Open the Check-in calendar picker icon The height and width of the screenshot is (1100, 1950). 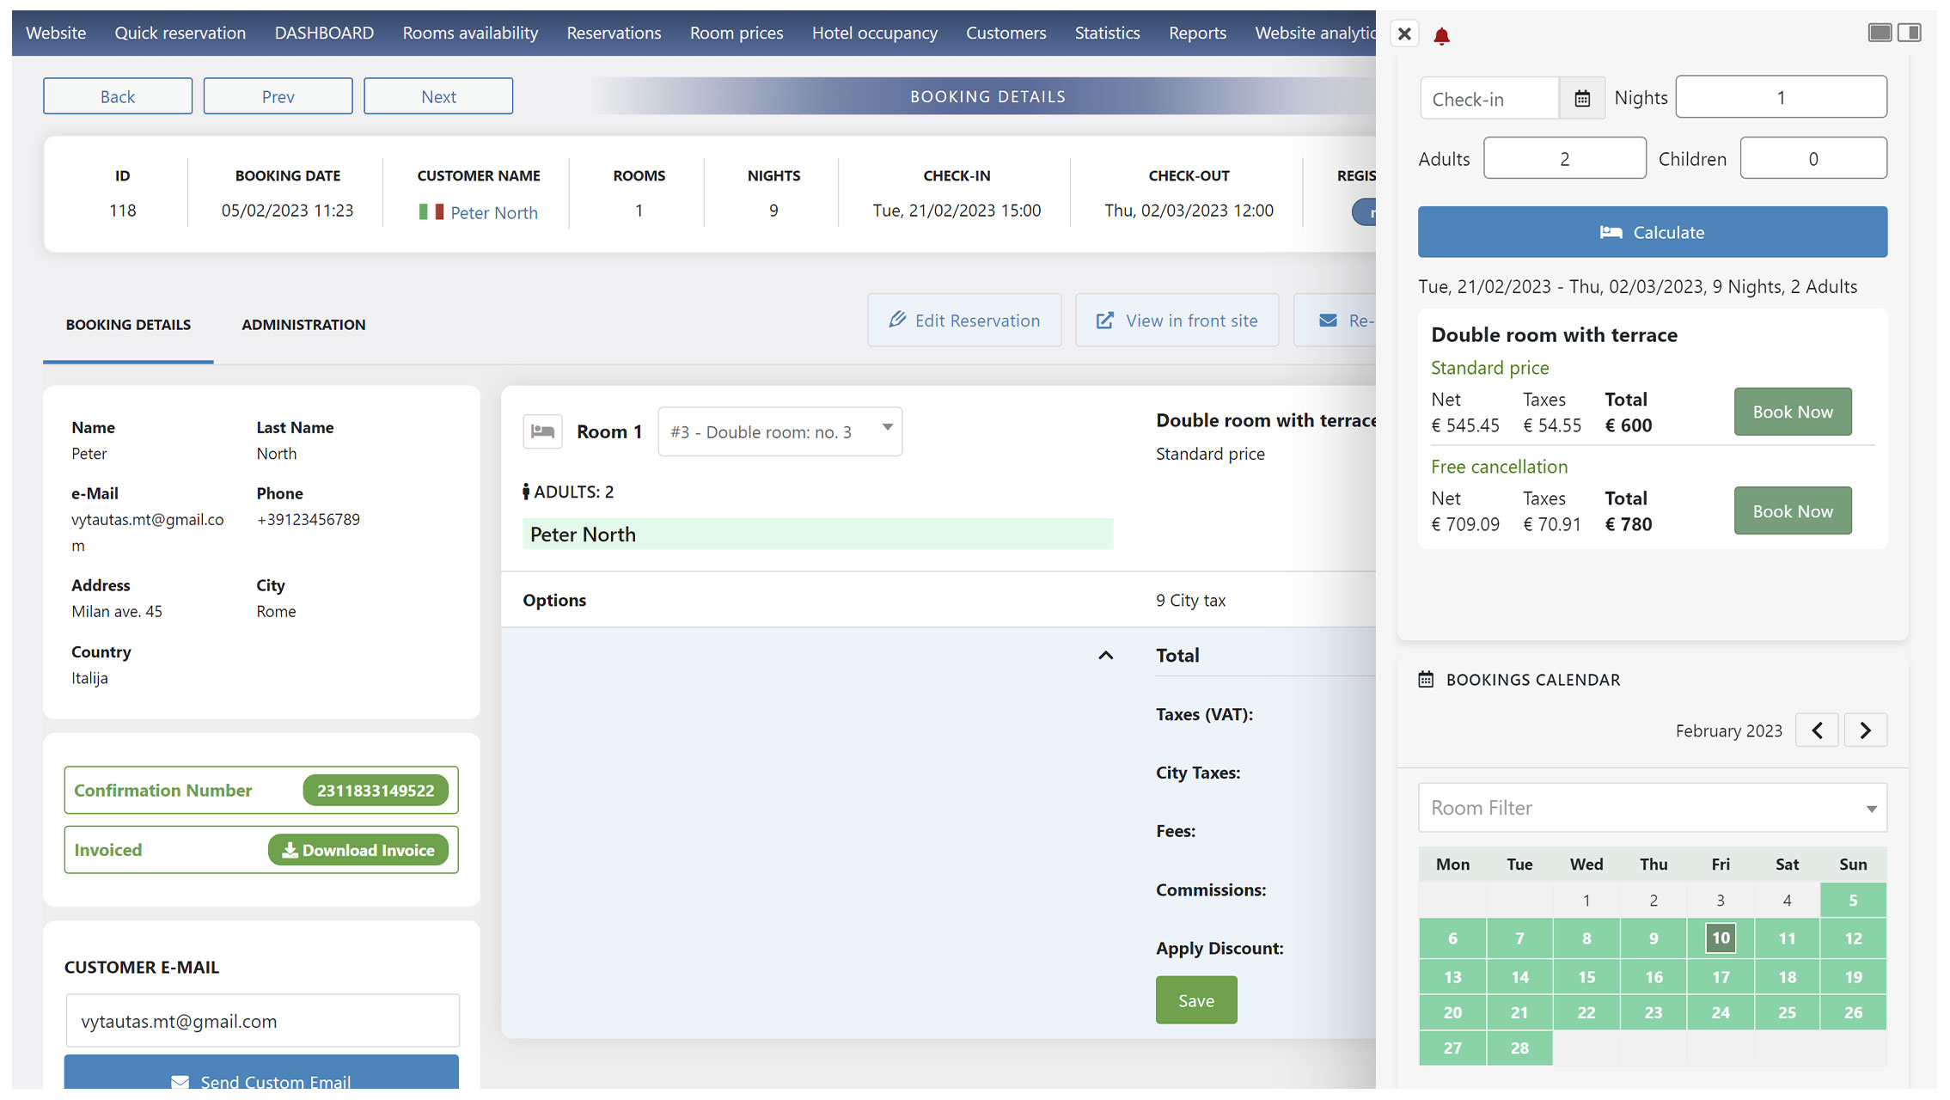tap(1582, 98)
